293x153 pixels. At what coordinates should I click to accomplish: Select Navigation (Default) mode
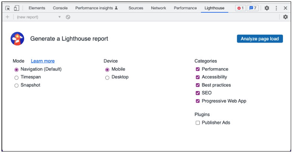[x=16, y=70]
